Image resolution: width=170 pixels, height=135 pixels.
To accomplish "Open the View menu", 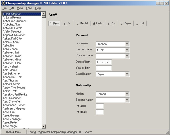I will pyautogui.click(x=20, y=8).
